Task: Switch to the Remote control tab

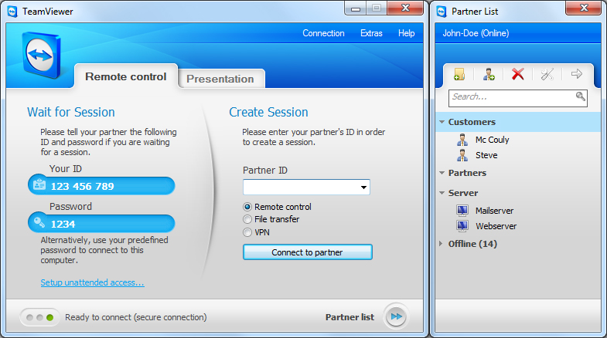Action: [126, 76]
